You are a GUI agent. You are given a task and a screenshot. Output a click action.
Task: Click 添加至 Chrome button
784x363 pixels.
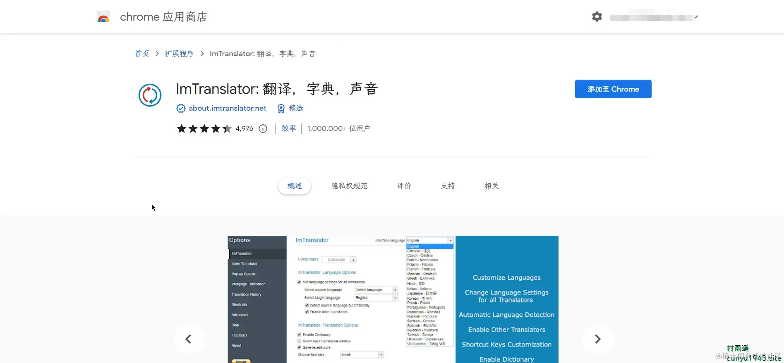point(613,89)
